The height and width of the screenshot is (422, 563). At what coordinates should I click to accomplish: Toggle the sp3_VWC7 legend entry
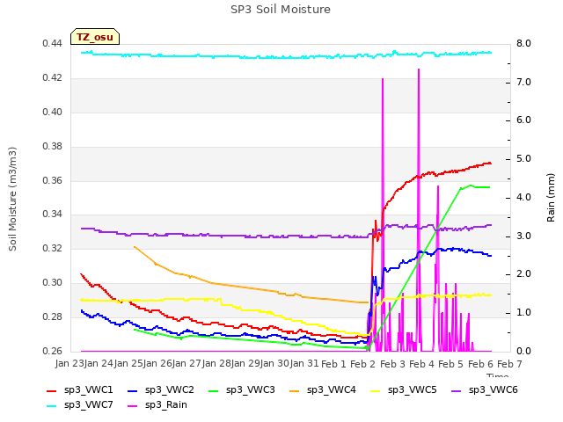tap(80, 405)
